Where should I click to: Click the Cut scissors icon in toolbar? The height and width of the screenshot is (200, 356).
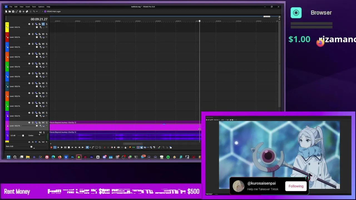coord(24,11)
